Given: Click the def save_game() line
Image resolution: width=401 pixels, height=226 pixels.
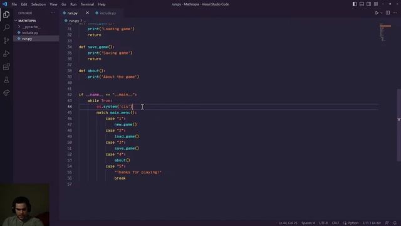Looking at the screenshot, I should point(96,47).
